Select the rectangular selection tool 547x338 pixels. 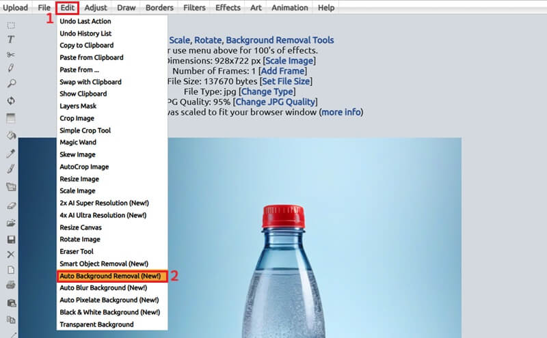[11, 25]
